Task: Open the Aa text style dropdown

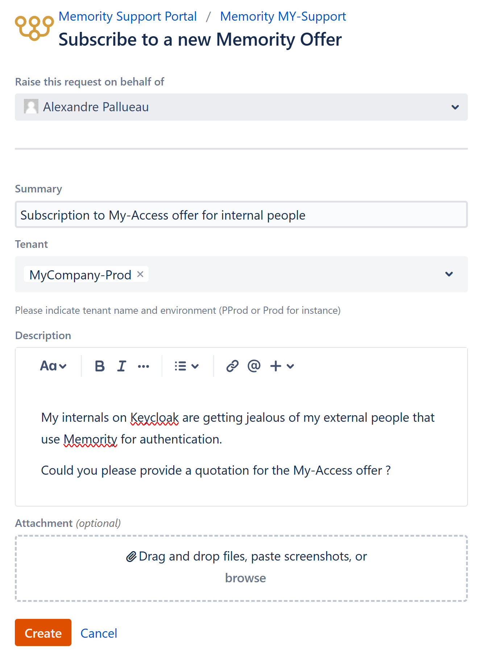Action: click(x=53, y=366)
